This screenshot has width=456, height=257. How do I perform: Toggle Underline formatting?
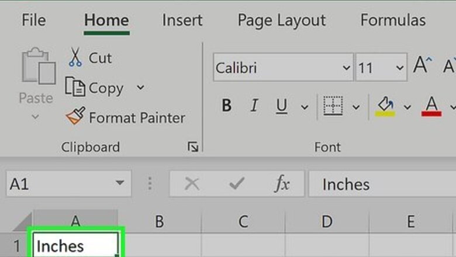282,106
